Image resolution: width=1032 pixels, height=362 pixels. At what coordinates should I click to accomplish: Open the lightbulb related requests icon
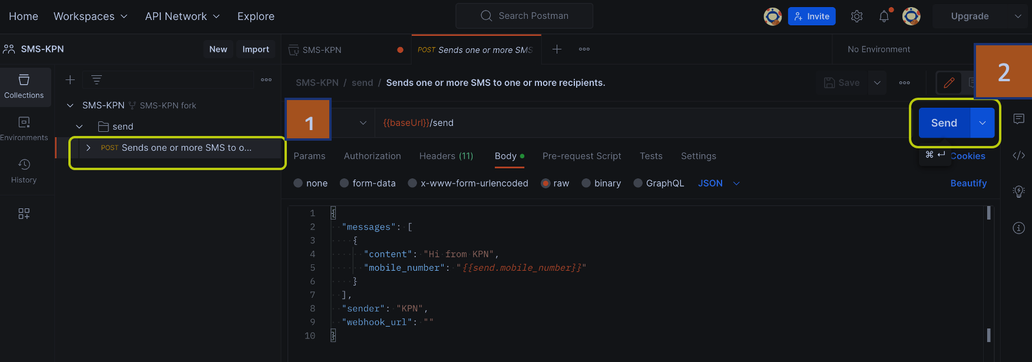pos(1018,191)
